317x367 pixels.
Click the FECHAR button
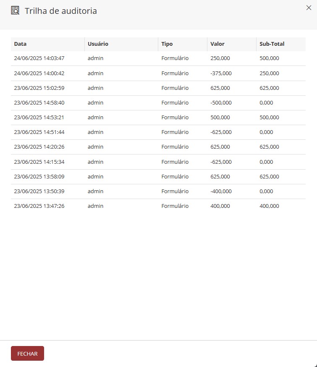[x=27, y=354]
